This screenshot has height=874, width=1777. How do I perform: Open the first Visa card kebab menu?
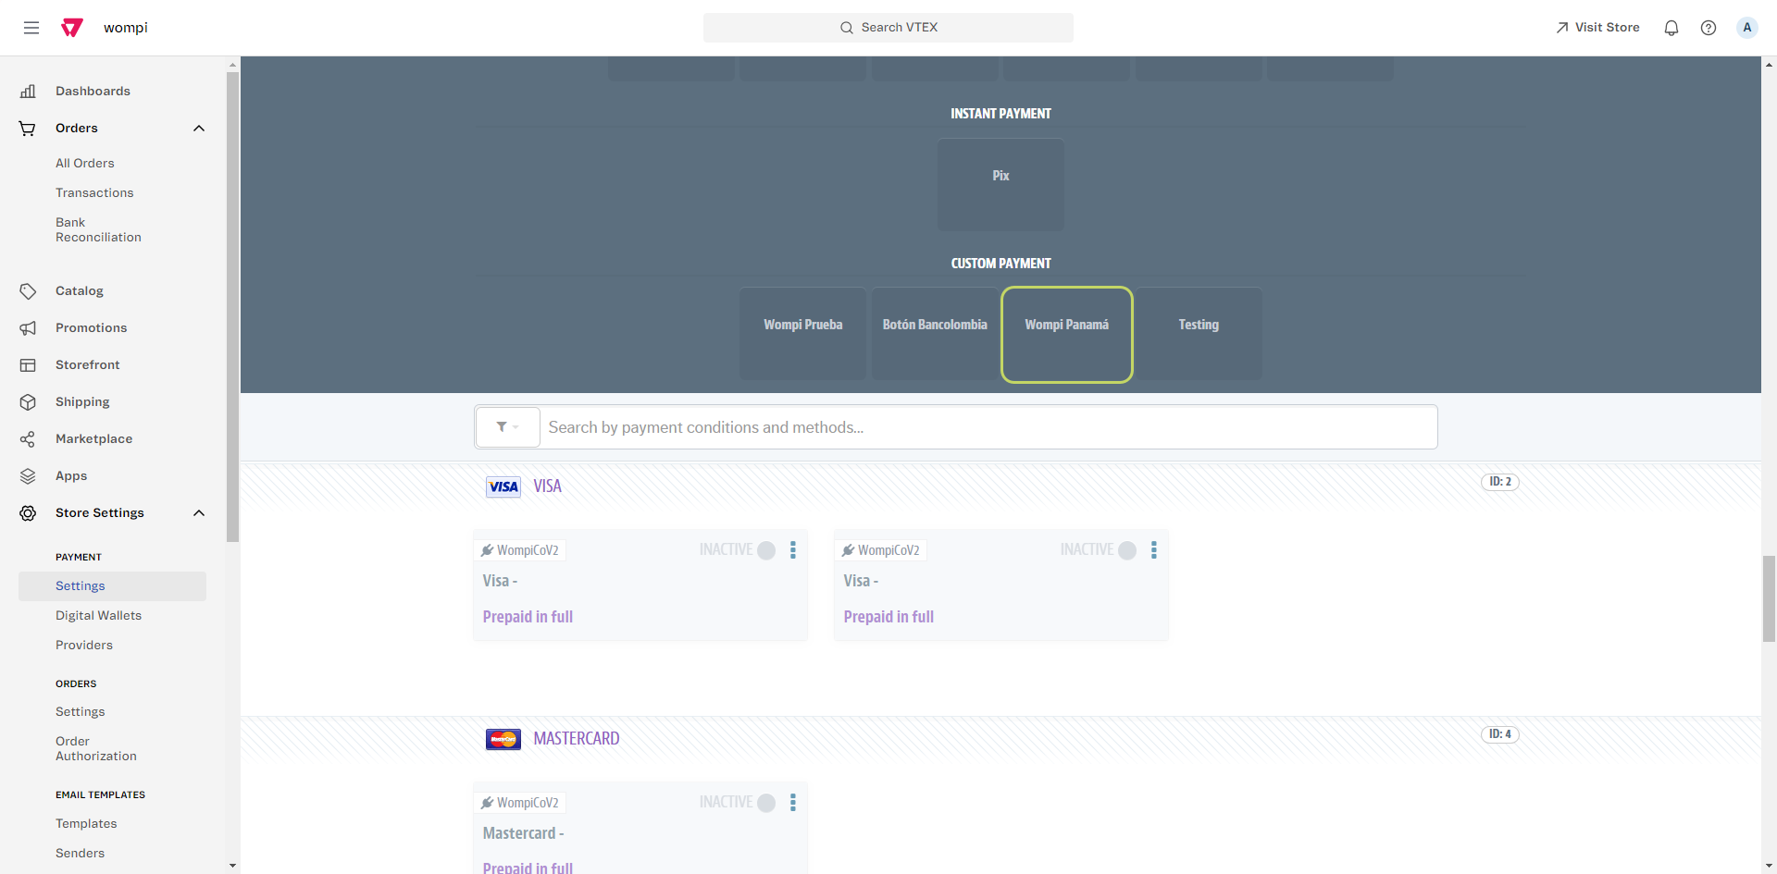[x=793, y=550]
